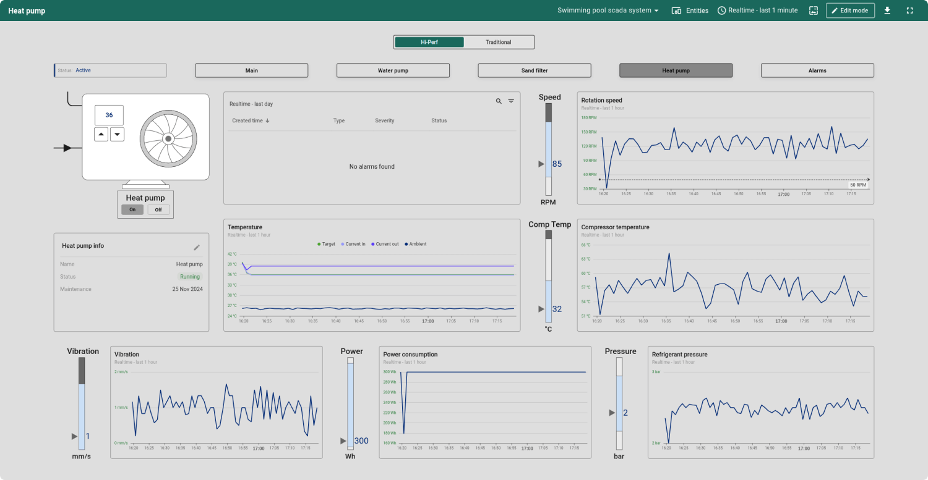Go to the Sand filter tab
The image size is (928, 480).
pyautogui.click(x=535, y=70)
